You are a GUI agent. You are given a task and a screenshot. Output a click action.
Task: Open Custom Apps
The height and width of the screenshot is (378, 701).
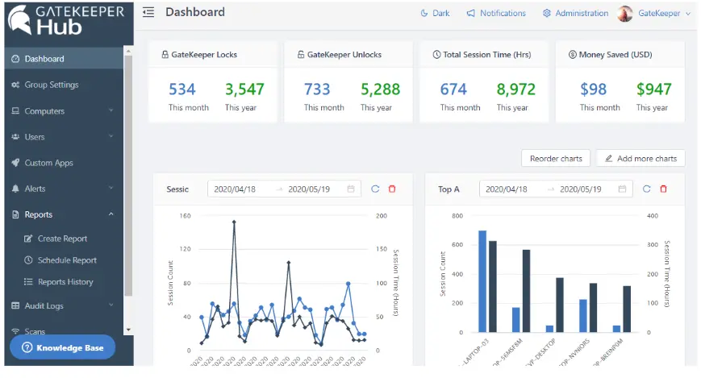pos(64,163)
